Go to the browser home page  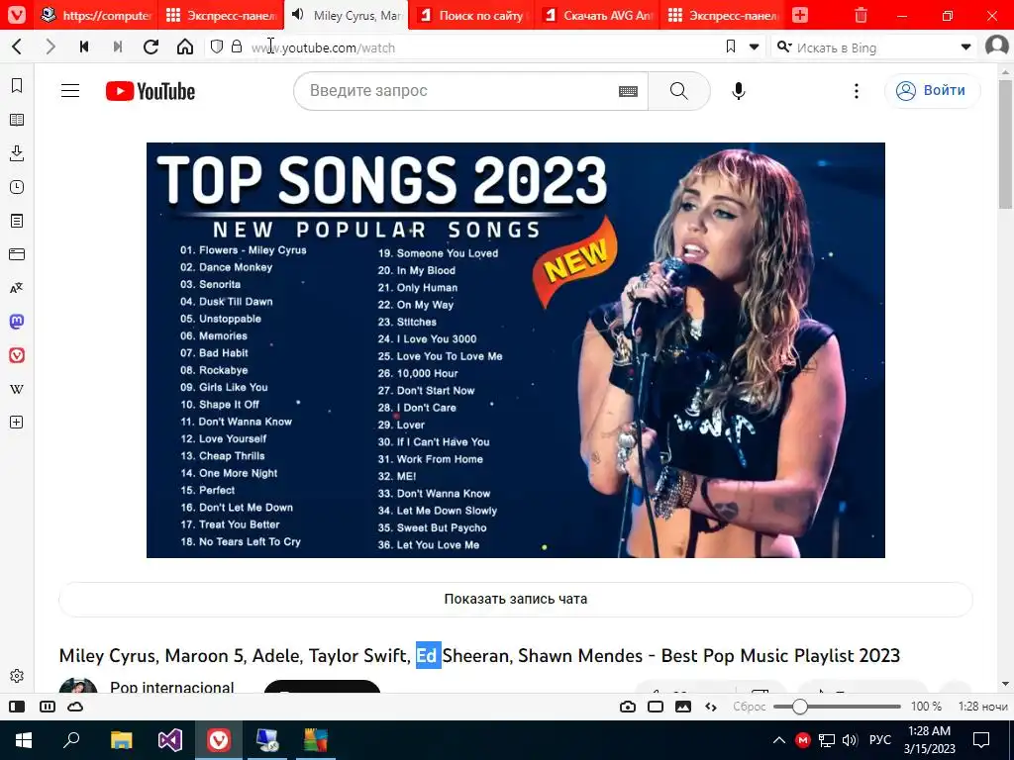coord(185,47)
